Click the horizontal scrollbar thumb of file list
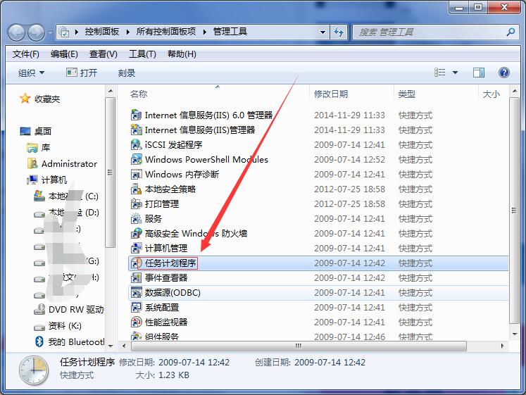526x395 pixels. pyautogui.click(x=299, y=346)
